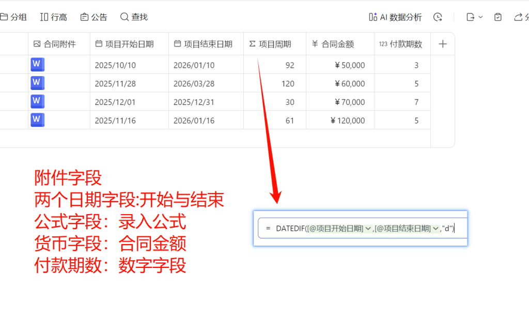Select payment periods cell 7
The width and height of the screenshot is (529, 316).
click(402, 101)
